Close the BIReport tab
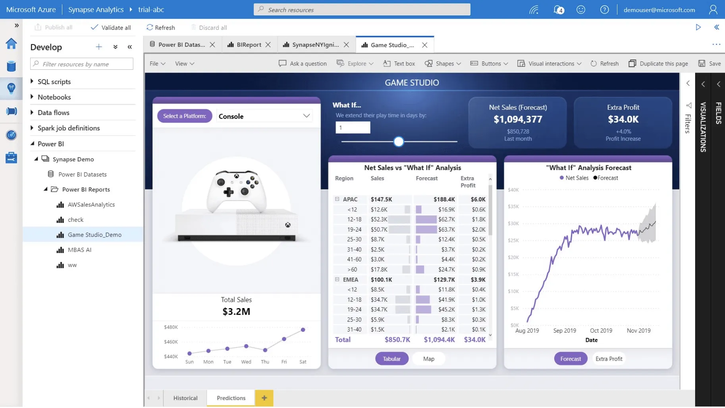725x408 pixels. point(268,45)
